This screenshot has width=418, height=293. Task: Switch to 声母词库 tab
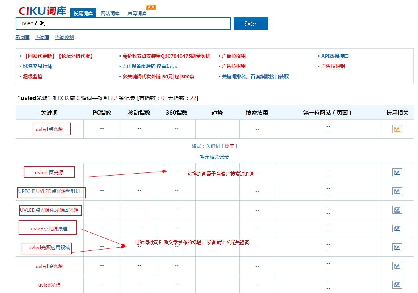click(x=137, y=13)
